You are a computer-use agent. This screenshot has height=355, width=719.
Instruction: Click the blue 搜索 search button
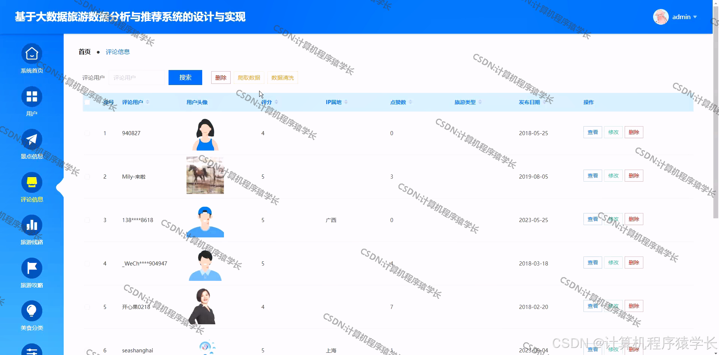(x=185, y=78)
